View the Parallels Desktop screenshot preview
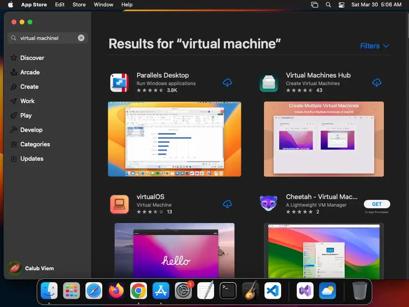409x307 pixels. click(175, 139)
